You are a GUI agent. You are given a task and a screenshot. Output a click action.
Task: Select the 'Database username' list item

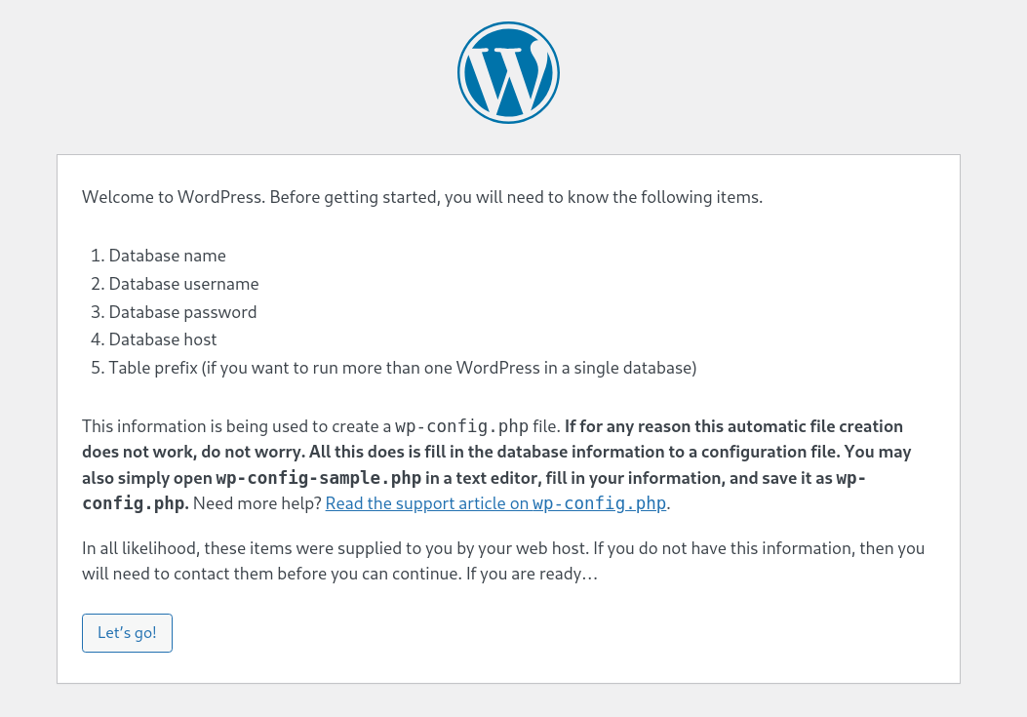click(x=183, y=284)
